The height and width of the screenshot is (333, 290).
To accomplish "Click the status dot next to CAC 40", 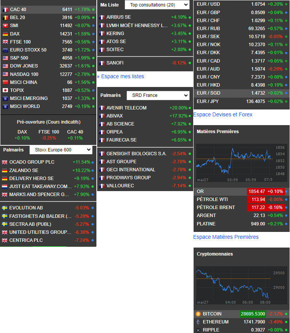I will (x=93, y=10).
